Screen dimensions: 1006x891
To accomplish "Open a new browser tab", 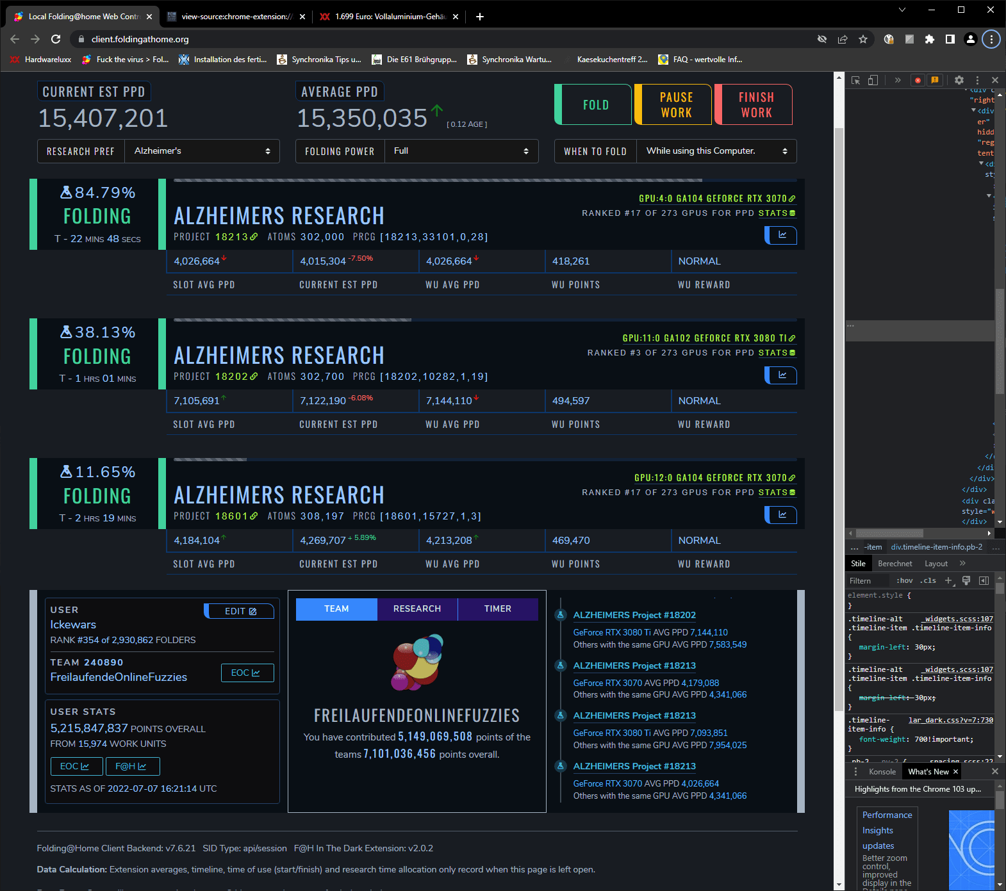I will [x=480, y=17].
